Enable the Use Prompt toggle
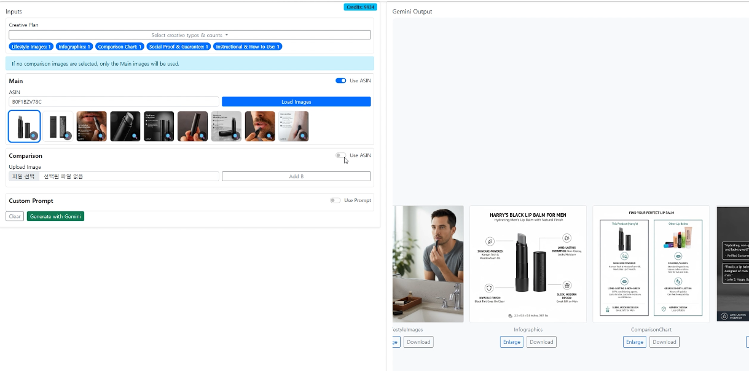Image resolution: width=749 pixels, height=371 pixels. pos(335,200)
